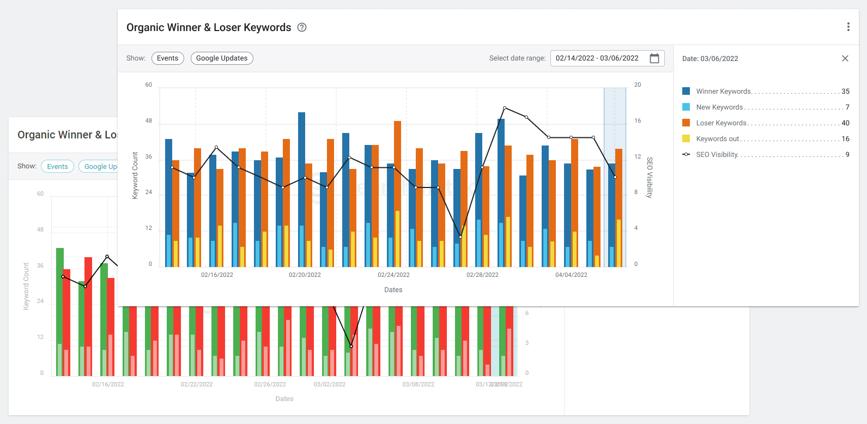The width and height of the screenshot is (867, 424).
Task: Click the Google Updates chip in background card
Action: click(100, 167)
